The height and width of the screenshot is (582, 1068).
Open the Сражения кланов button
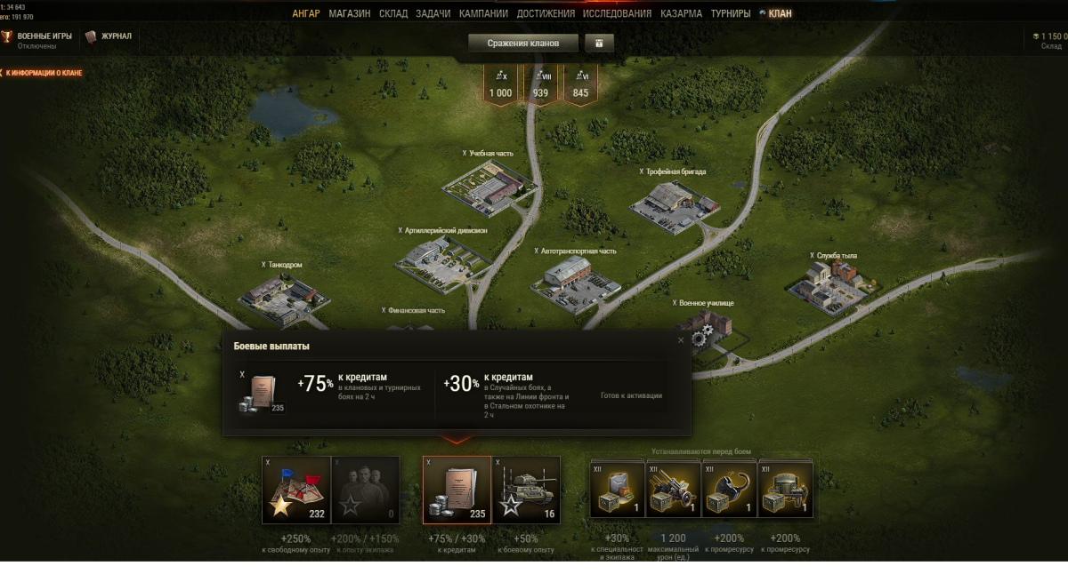pyautogui.click(x=523, y=43)
